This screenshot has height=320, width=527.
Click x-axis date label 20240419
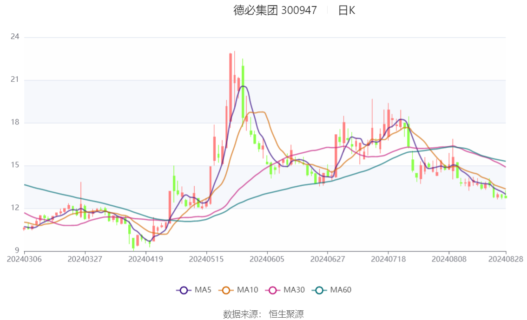tap(145, 259)
